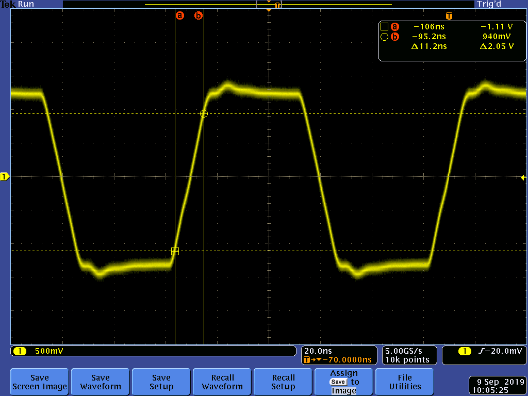Click the 10:05:25 time display
This screenshot has width=528, height=396.
(x=490, y=391)
